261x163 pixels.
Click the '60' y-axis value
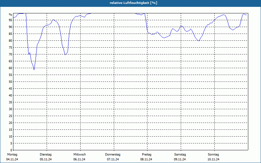[x=10, y=68]
